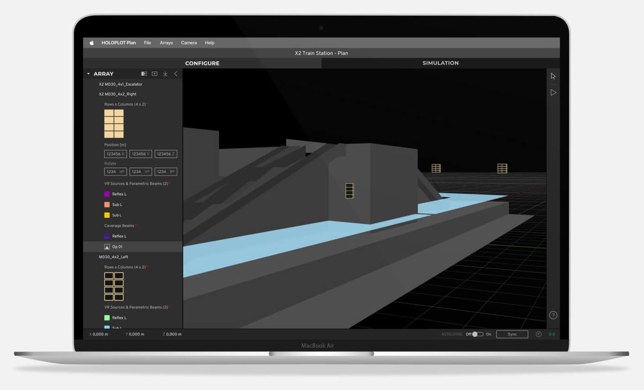
Task: Select the pointer cursor tool
Action: (553, 76)
